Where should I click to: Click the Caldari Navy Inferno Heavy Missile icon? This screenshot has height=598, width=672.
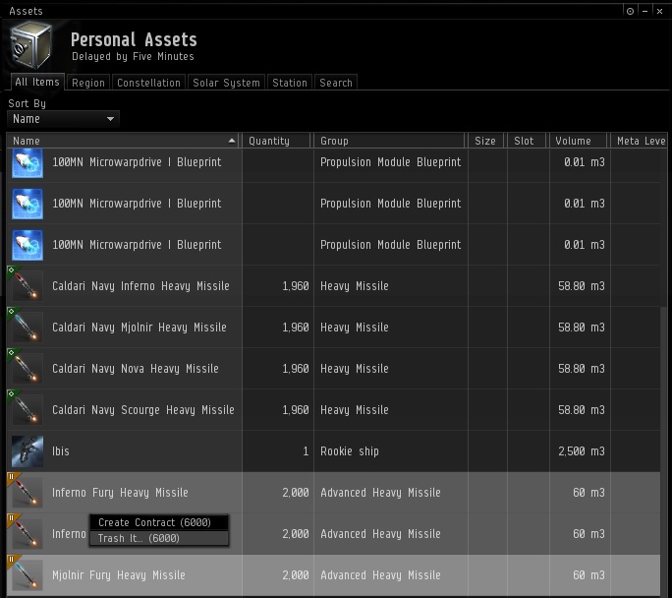click(28, 286)
